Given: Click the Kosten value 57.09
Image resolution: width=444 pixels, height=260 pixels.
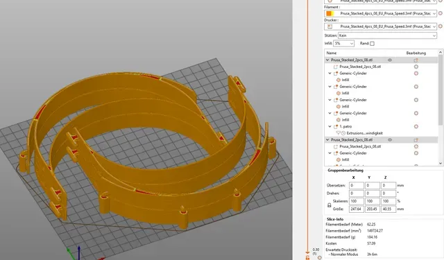Looking at the screenshot, I should click(371, 243).
